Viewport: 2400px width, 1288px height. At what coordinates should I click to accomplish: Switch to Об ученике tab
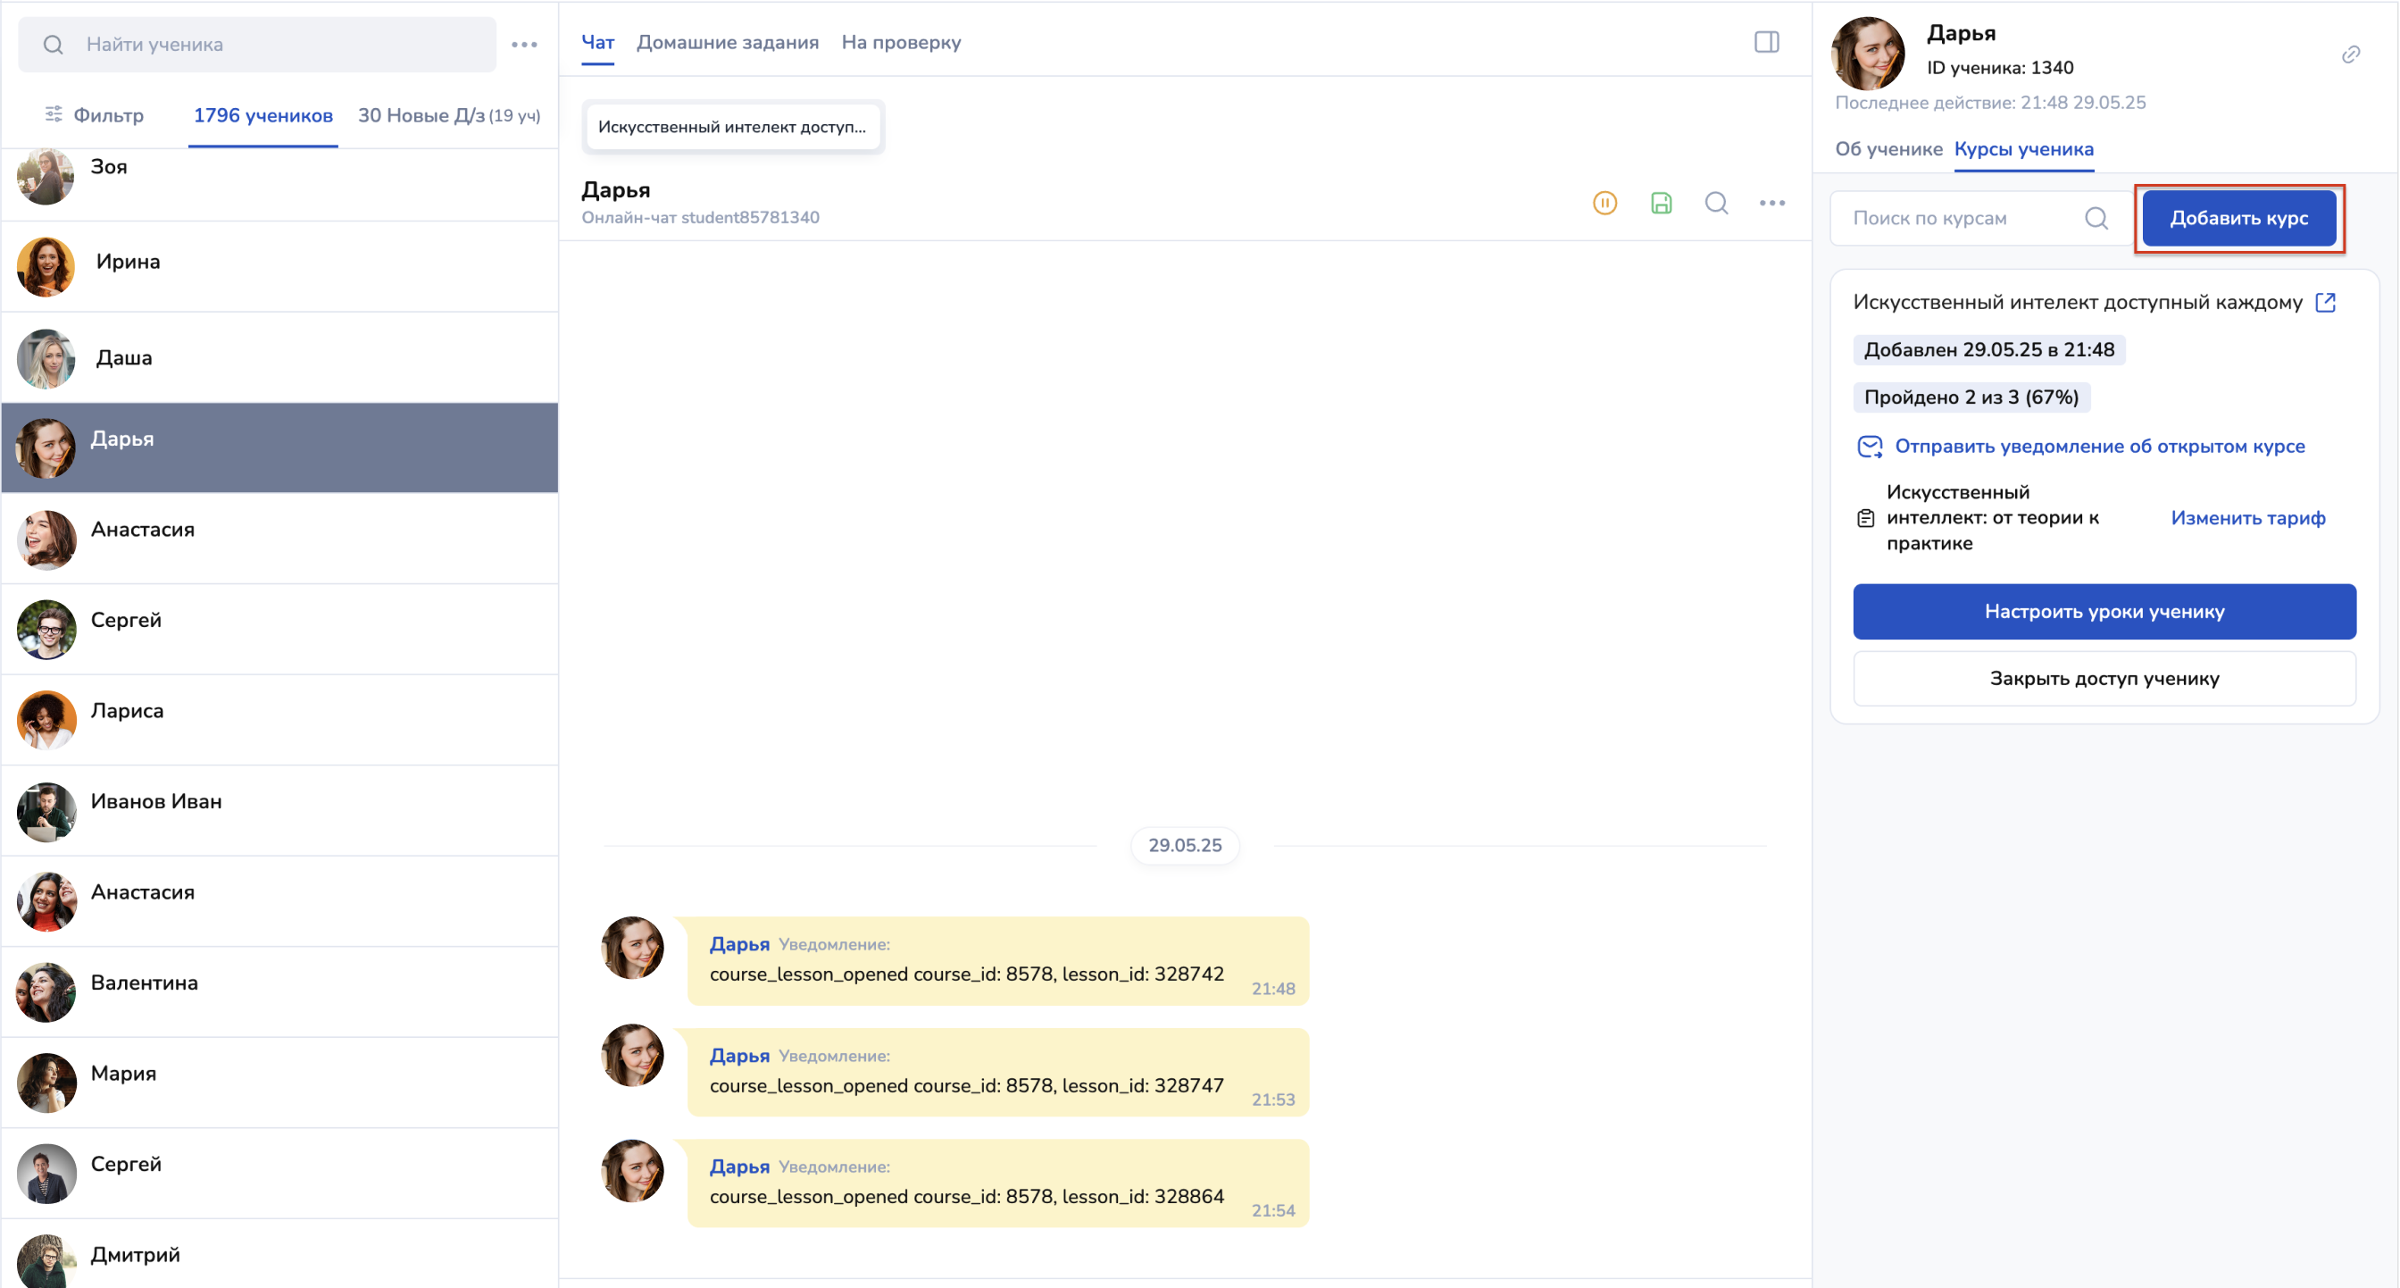tap(1887, 149)
